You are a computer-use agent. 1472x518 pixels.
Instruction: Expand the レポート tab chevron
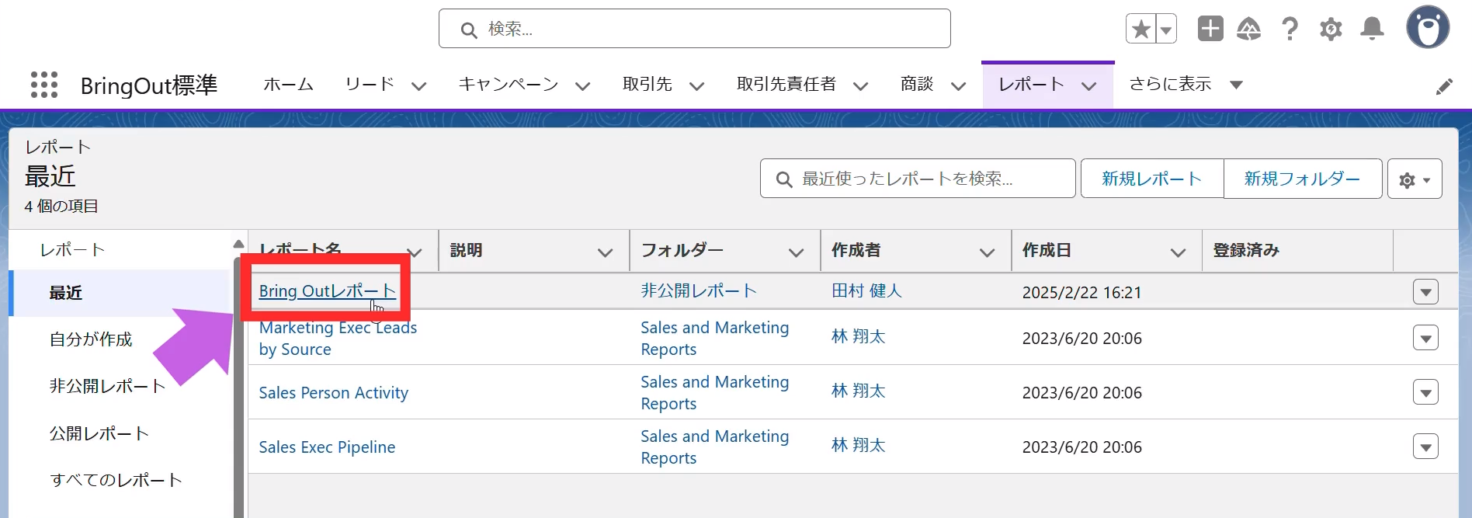pos(1089,86)
